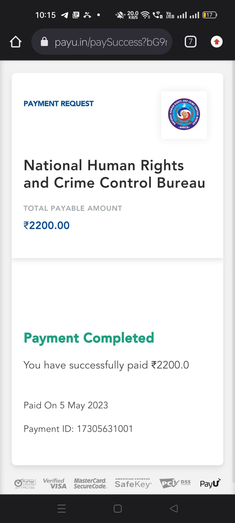Click the payu.in URL address field
Image resolution: width=235 pixels, height=523 pixels.
[x=111, y=42]
